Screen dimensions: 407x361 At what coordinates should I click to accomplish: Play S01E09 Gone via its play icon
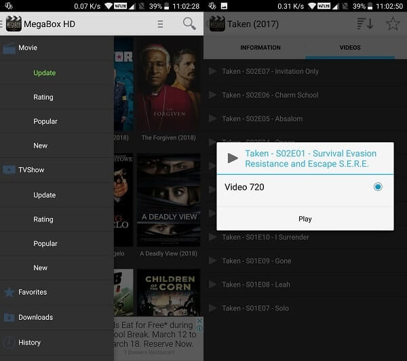(x=212, y=261)
